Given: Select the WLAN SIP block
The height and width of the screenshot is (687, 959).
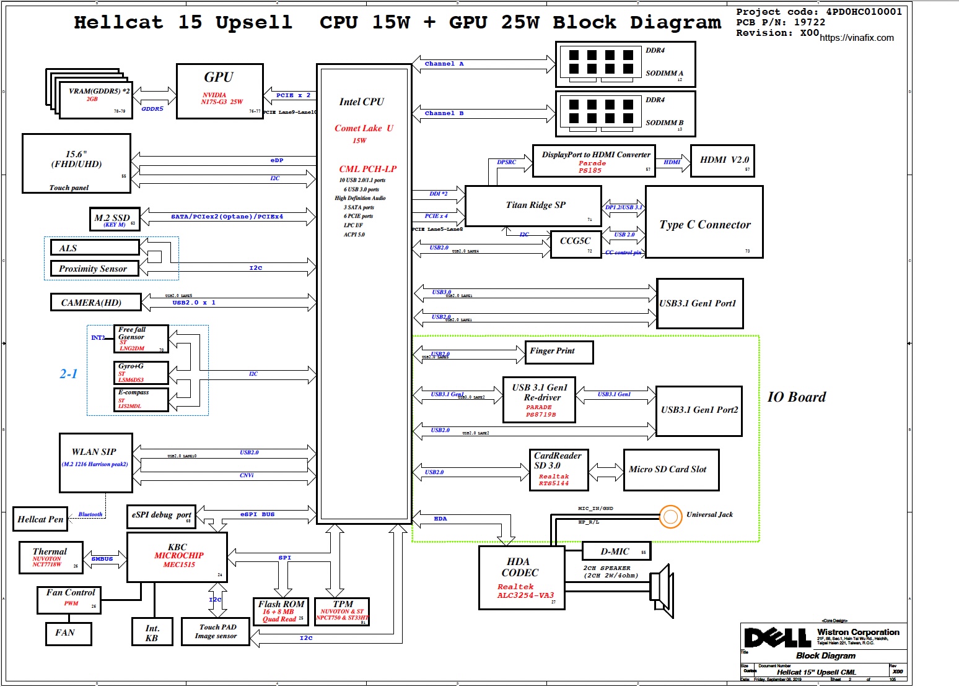Looking at the screenshot, I should (96, 463).
